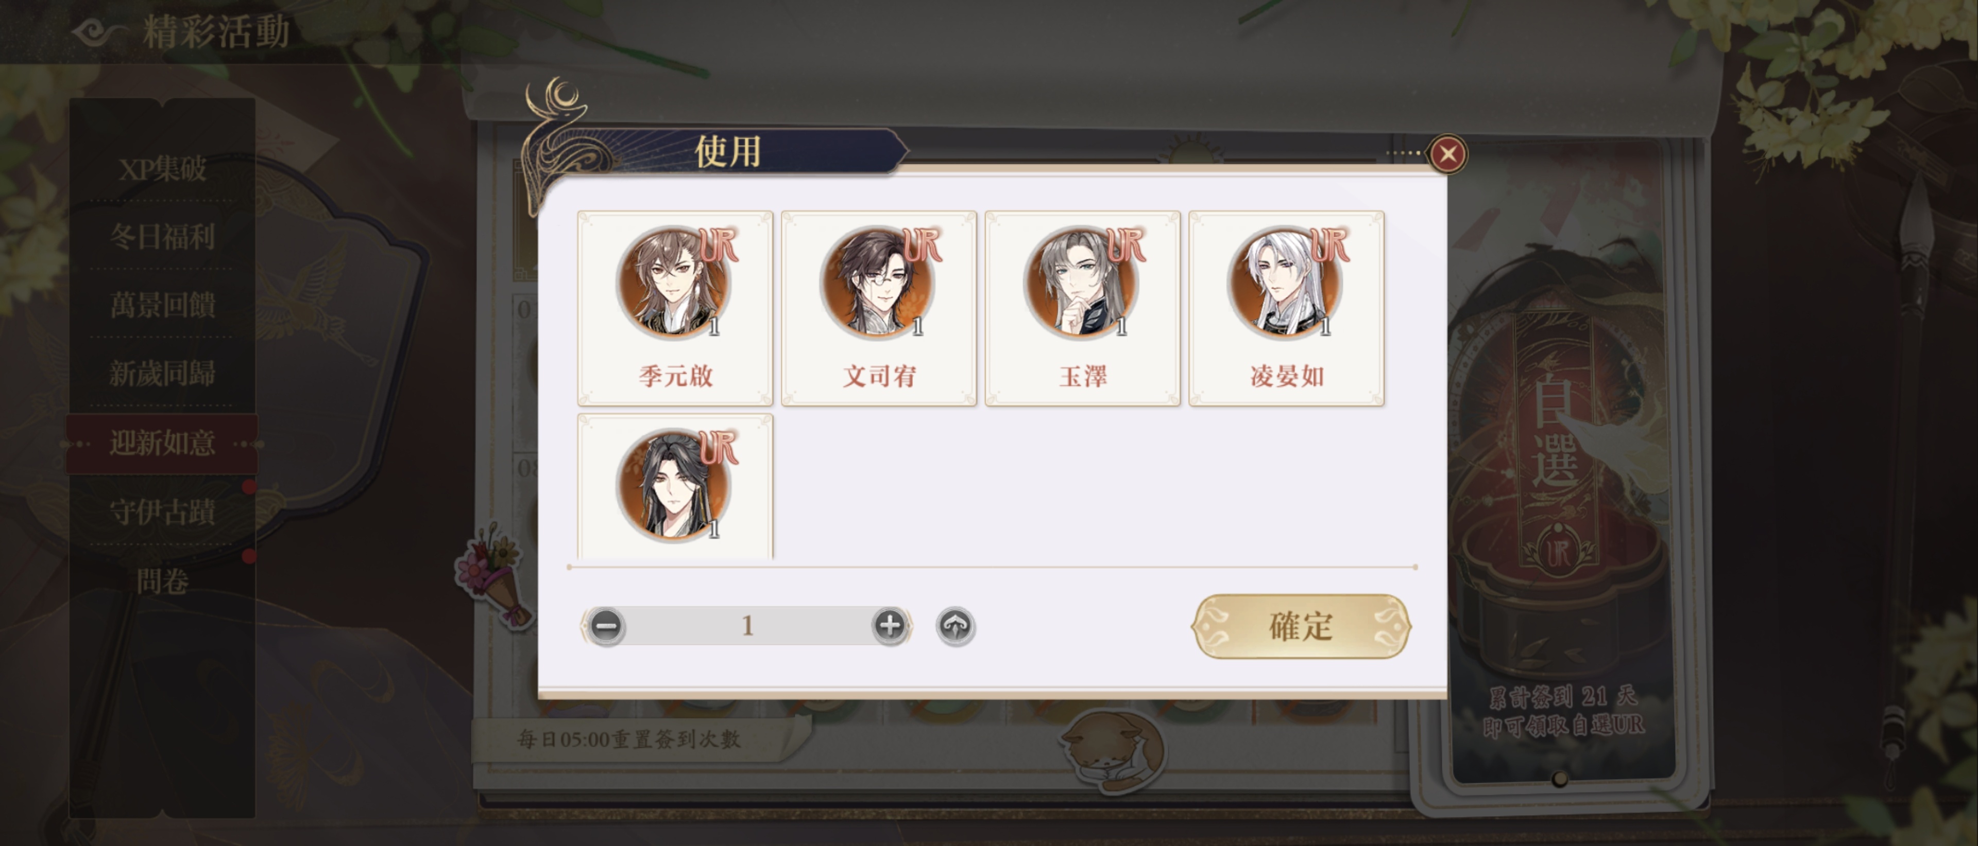Click the max quantity arrow icon
Viewport: 1978px width, 846px height.
pyautogui.click(x=955, y=626)
